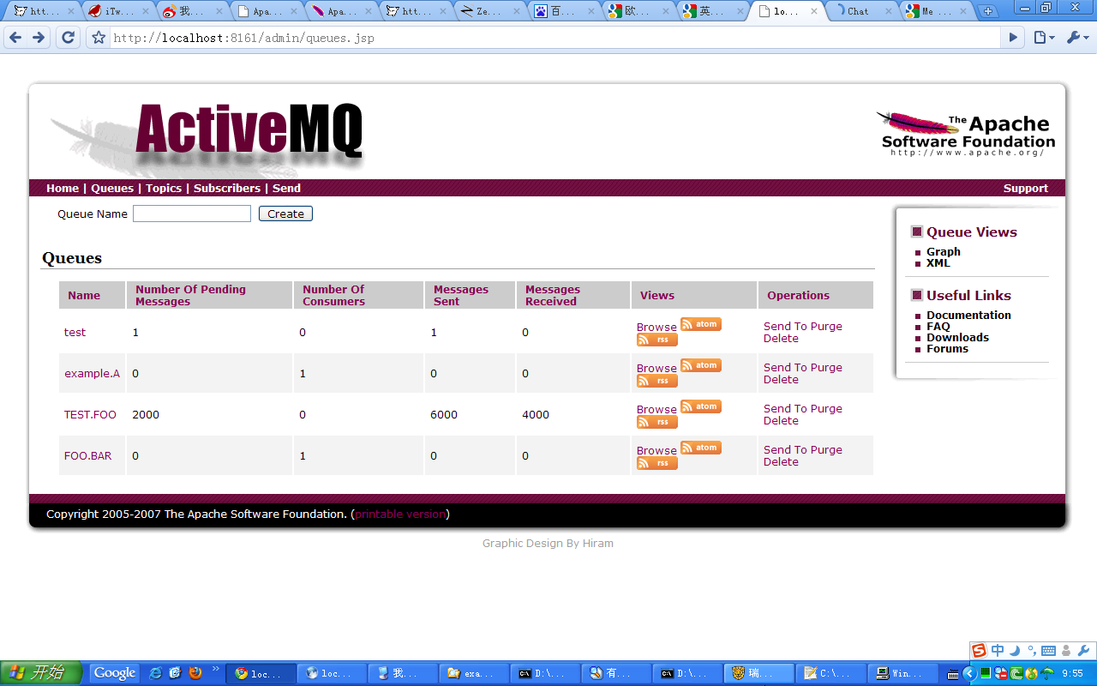Click the Apache Software Foundation logo
The height and width of the screenshot is (686, 1097).
(x=965, y=135)
